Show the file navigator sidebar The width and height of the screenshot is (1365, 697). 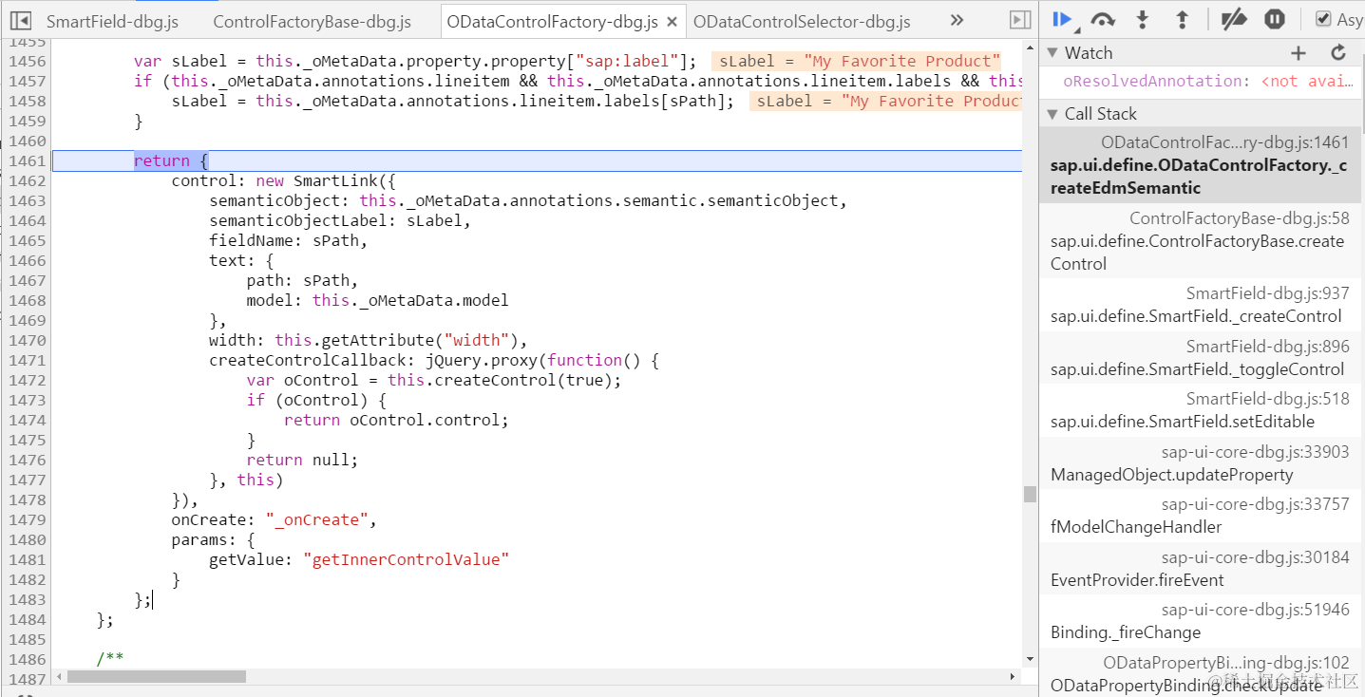(20, 20)
